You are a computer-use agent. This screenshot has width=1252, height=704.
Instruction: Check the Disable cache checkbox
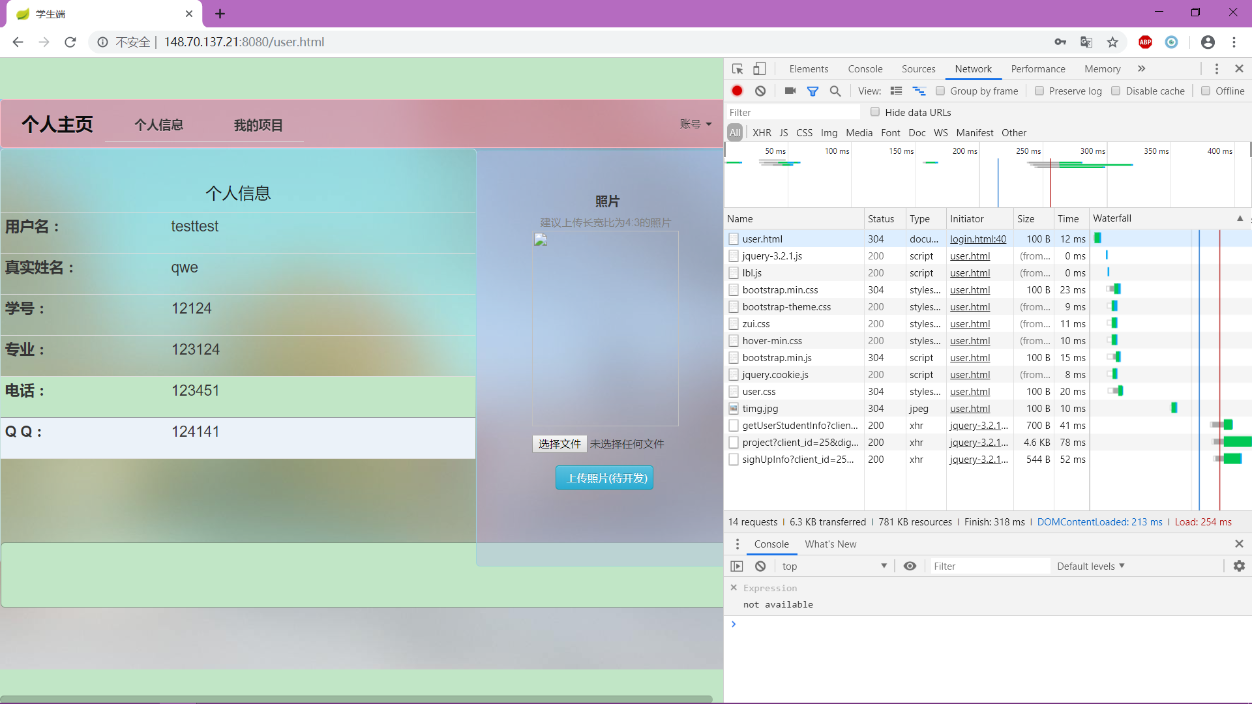point(1116,91)
